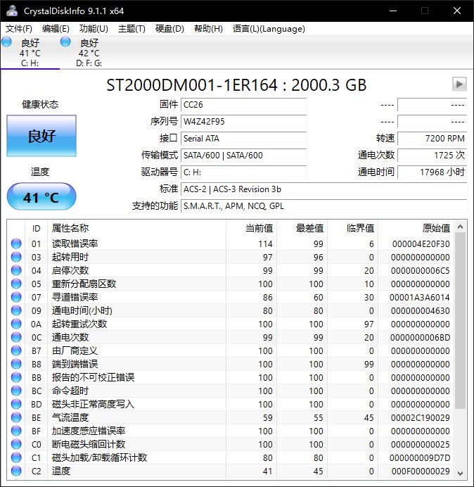This screenshot has width=474, height=487.
Task: Click the rotation rate value 7200 RPM
Action: [432, 138]
